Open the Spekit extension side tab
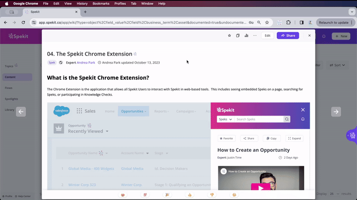 click(352, 135)
